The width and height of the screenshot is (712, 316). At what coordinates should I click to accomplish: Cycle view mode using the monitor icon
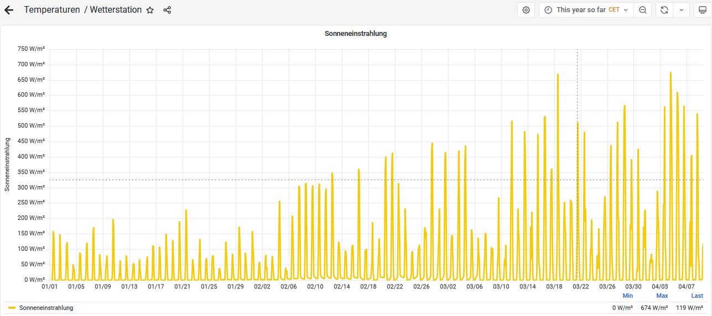point(702,10)
